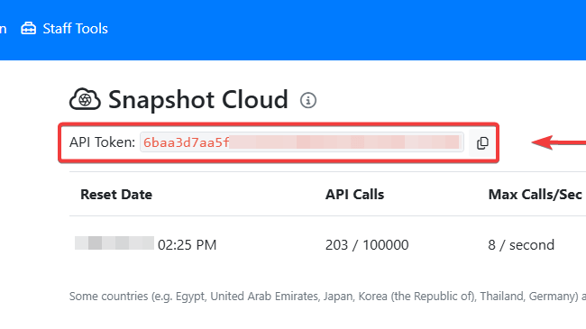Open the Staff Tools menu
Viewport: 586px width, 329px height.
click(x=64, y=29)
